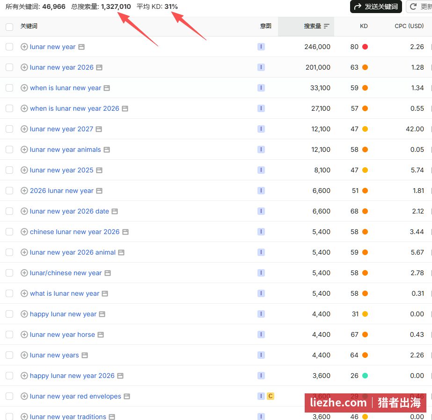Click the plus icon beside 'lunar new year 2026'

24,67
